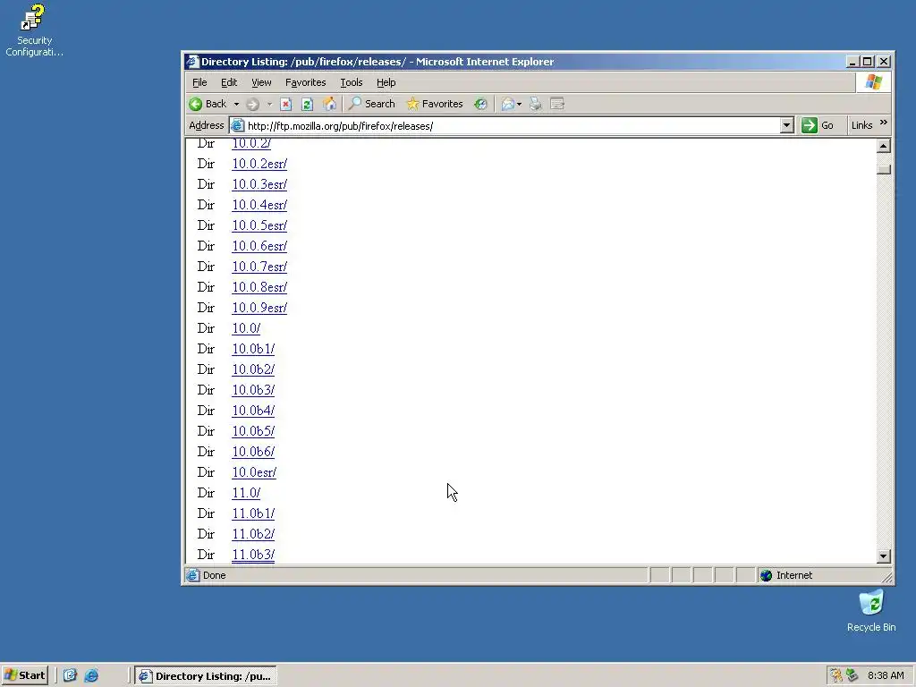Click the Windows flag logo in menu bar
The height and width of the screenshot is (687, 916).
click(873, 82)
